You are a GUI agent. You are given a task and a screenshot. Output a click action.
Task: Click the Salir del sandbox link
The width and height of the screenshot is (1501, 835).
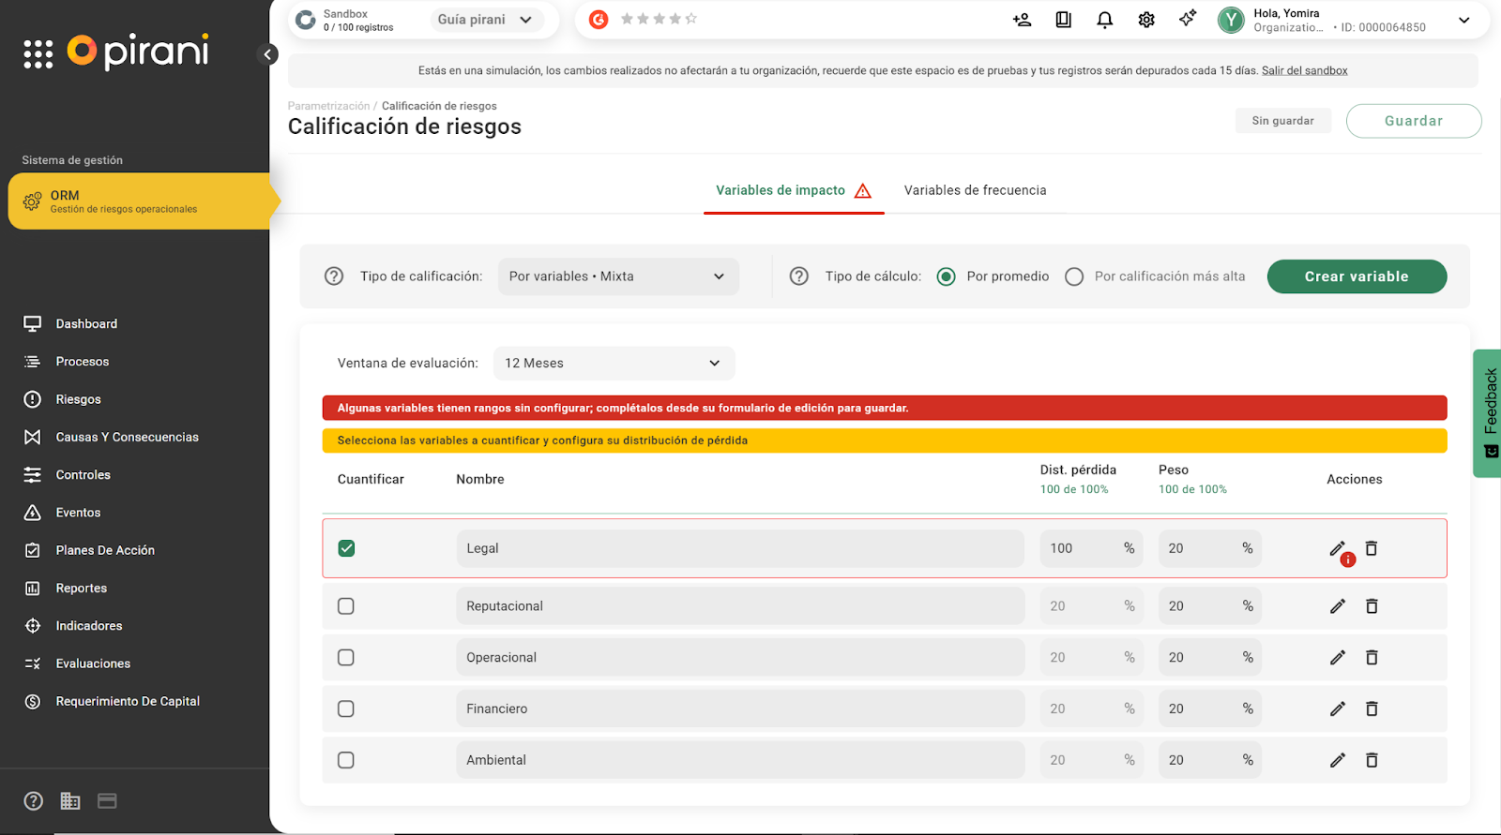click(x=1304, y=70)
